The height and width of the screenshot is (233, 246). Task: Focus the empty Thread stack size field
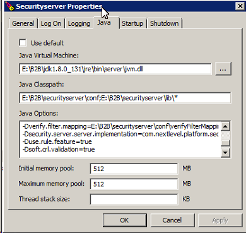tap(134, 200)
